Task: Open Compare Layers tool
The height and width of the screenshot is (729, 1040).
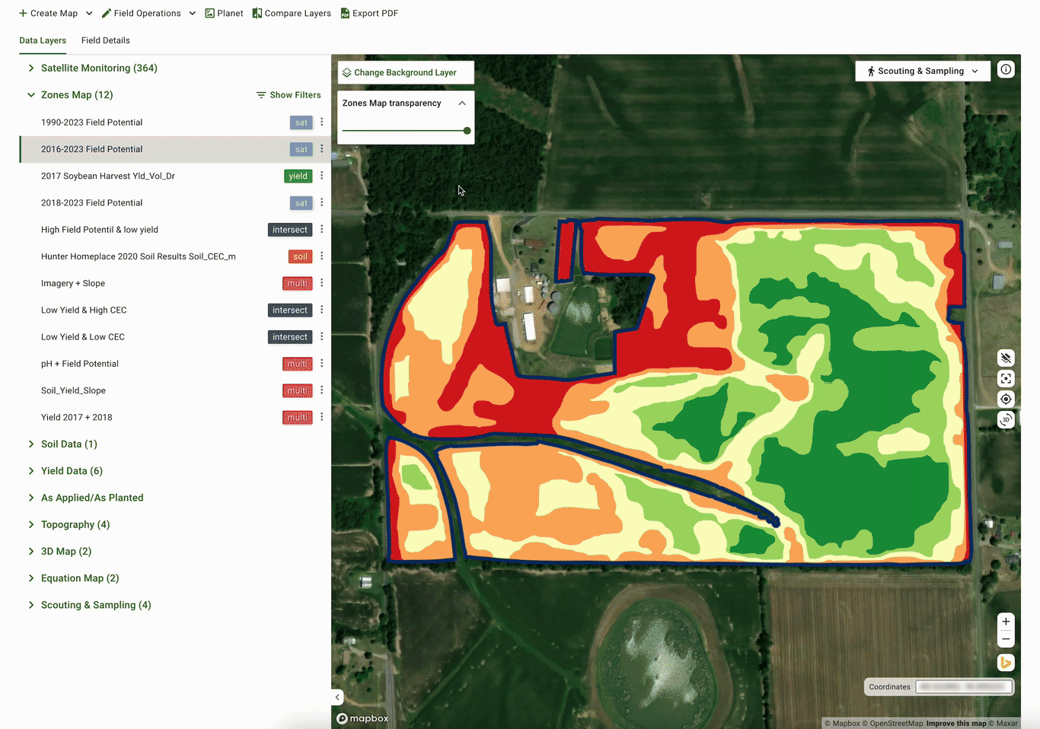Action: pos(292,14)
